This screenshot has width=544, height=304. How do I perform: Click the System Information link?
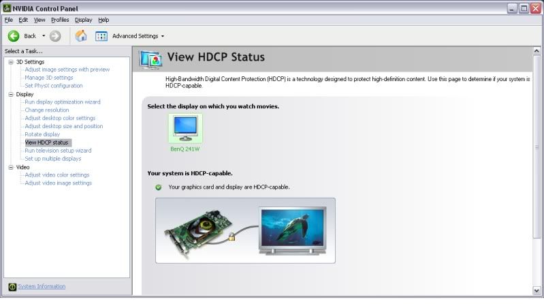[42, 286]
